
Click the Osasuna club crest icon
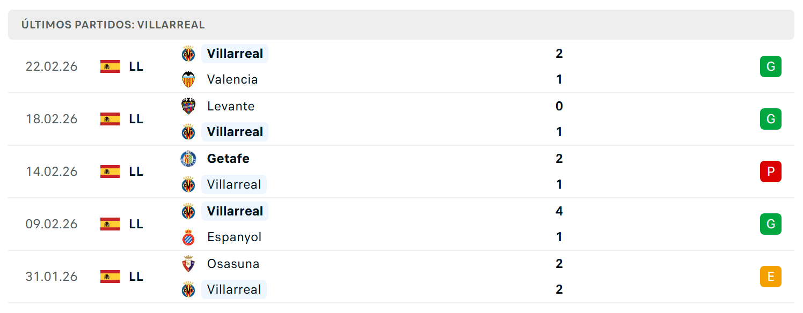tap(188, 264)
